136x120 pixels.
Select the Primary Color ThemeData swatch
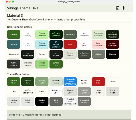(14, 82)
